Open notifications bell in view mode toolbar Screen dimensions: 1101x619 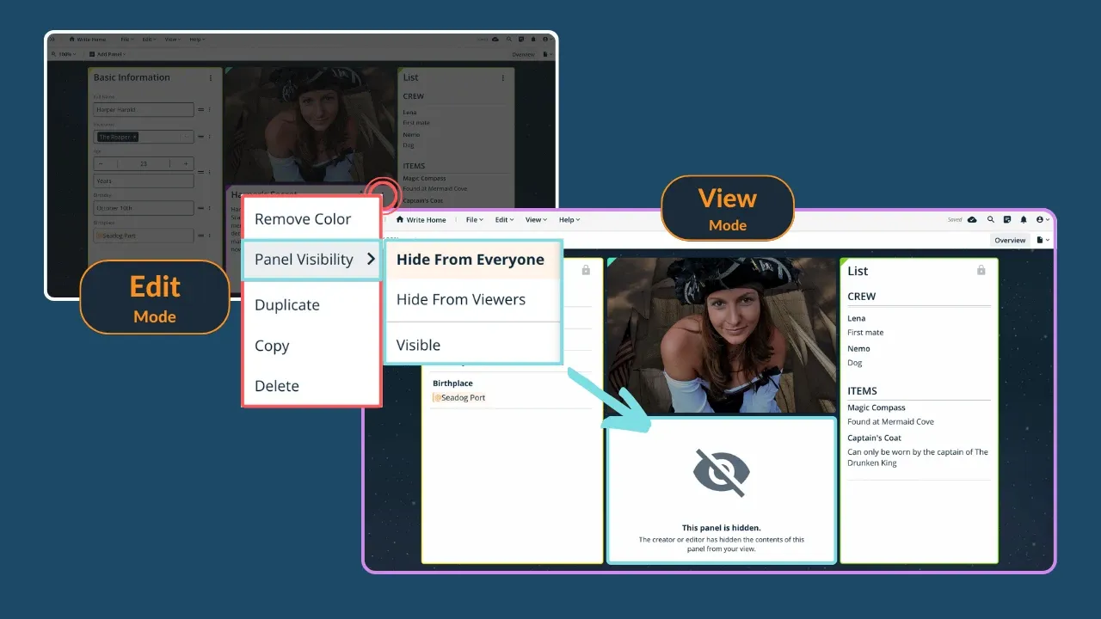coord(1024,220)
